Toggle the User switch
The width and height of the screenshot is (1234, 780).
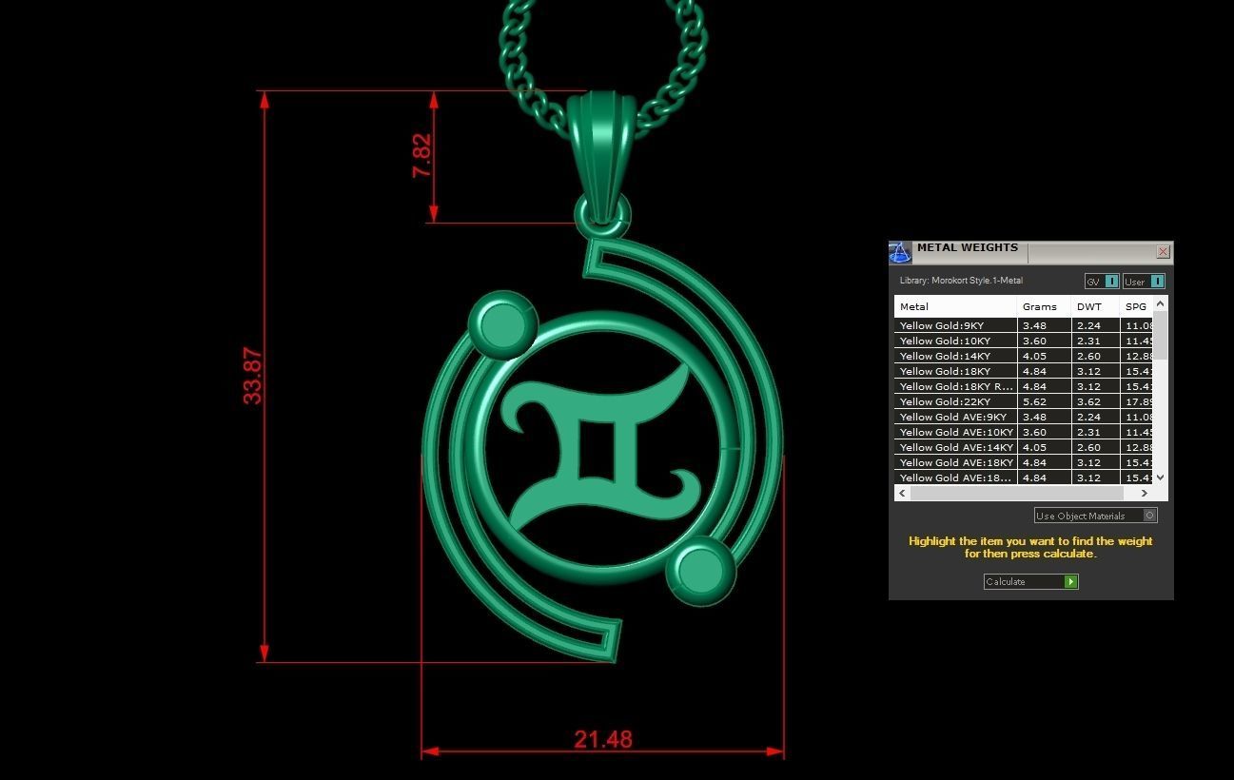click(x=1144, y=282)
